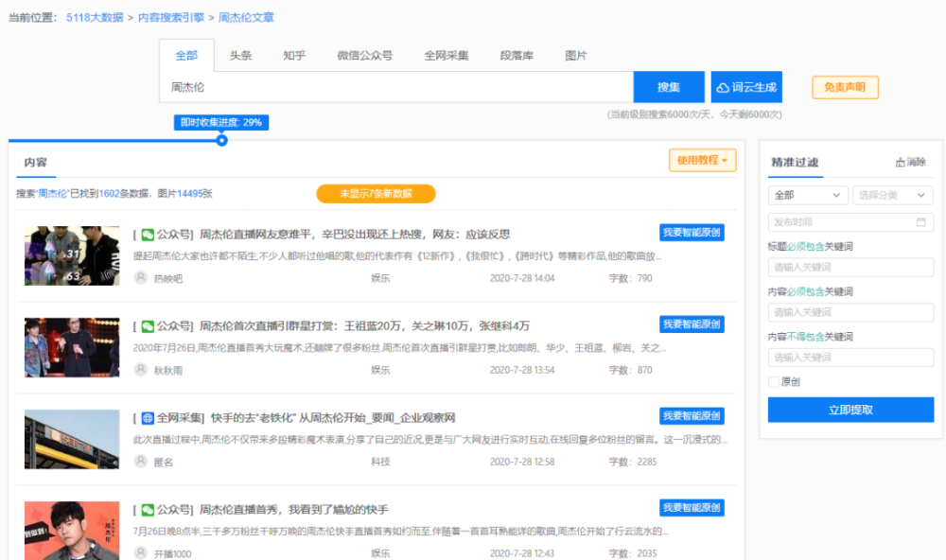
Task: Open thumbnail of 快手的去"老铁化" article
Action: click(x=72, y=439)
